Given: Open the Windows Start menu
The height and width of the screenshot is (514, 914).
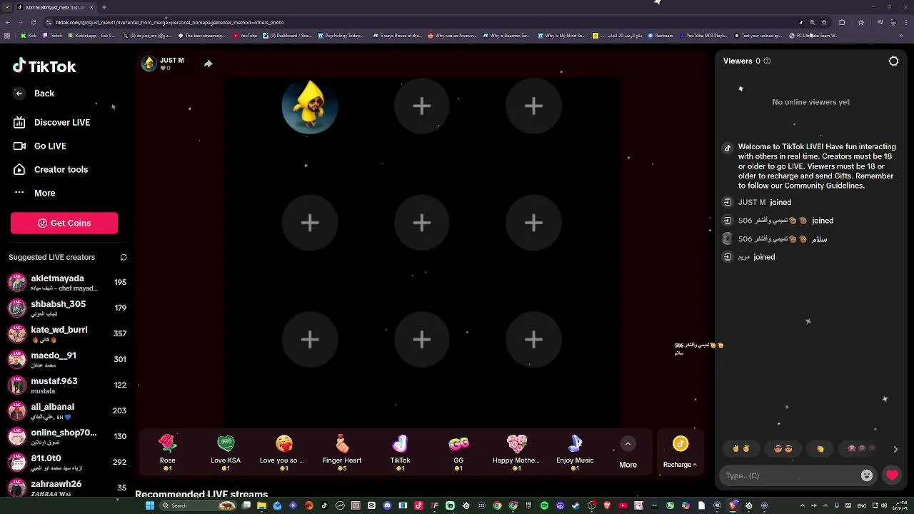Looking at the screenshot, I should [150, 505].
